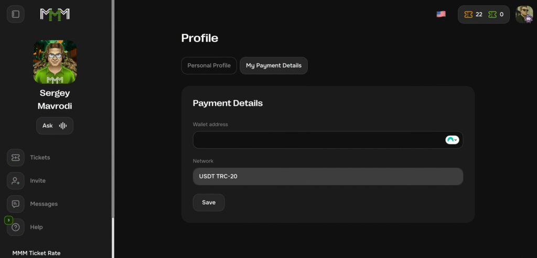537x258 pixels.
Task: Open the USDT TRC-20 network dropdown
Action: pos(328,176)
